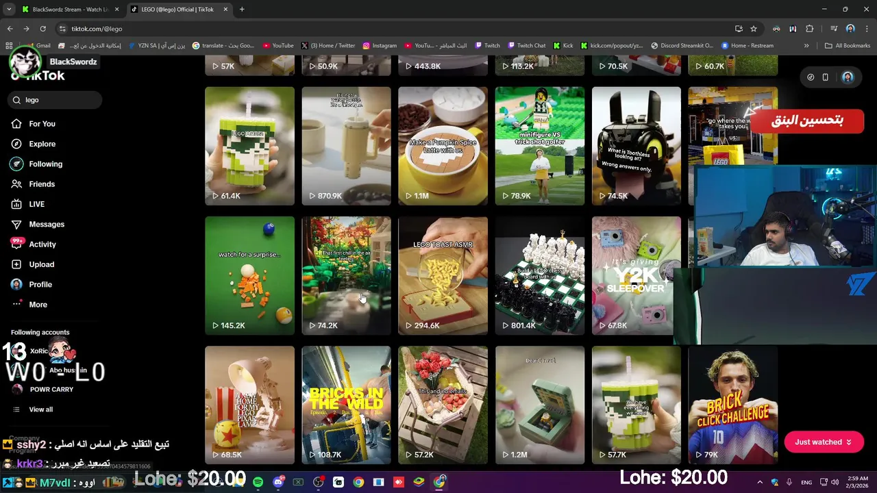Open the Instagram bookmark
877x493 pixels.
[379, 46]
